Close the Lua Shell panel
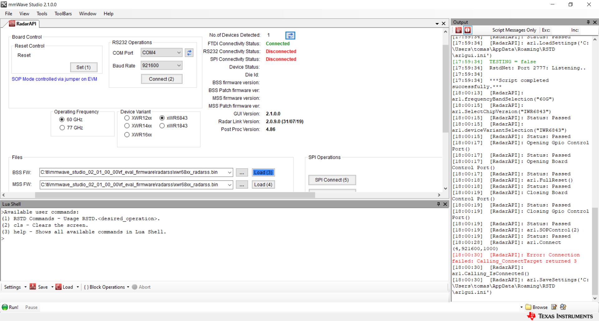This screenshot has width=599, height=321. (445, 204)
